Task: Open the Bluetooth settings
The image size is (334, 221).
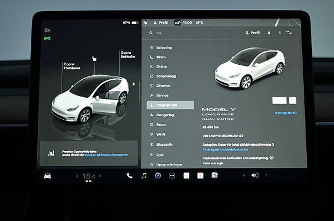Action: point(161,145)
